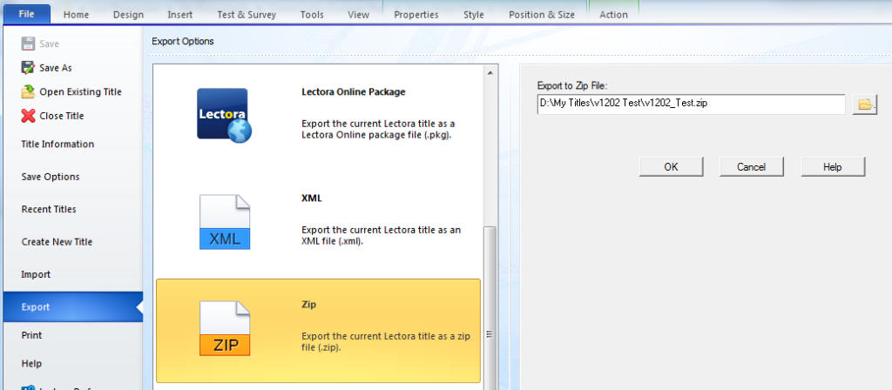
Task: Switch to the Action tab
Action: [x=614, y=15]
